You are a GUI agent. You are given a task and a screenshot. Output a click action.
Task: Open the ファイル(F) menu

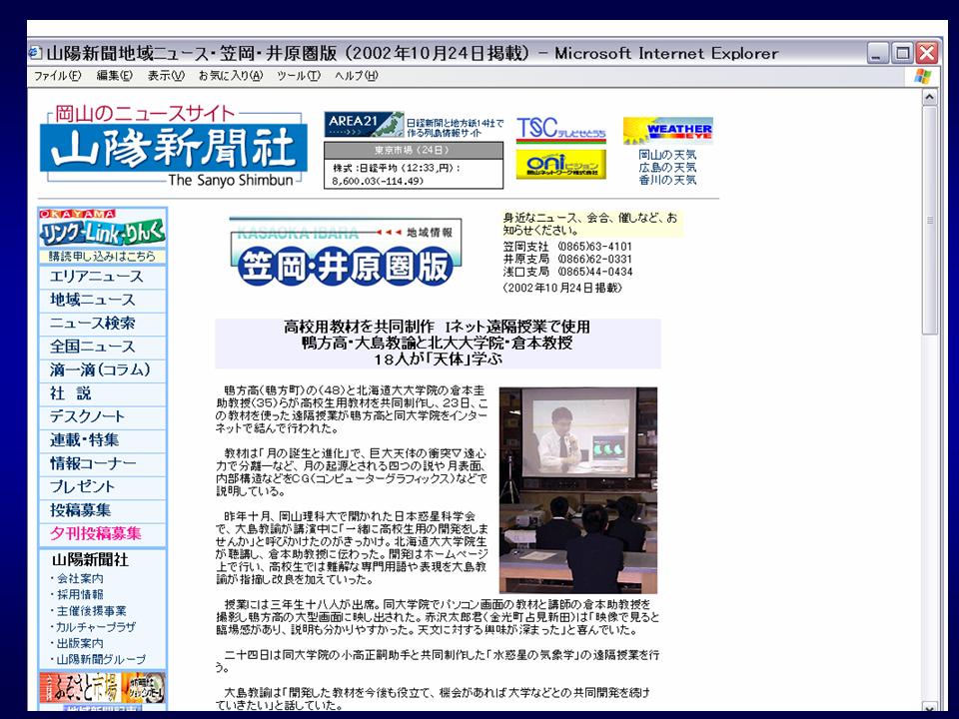(60, 76)
